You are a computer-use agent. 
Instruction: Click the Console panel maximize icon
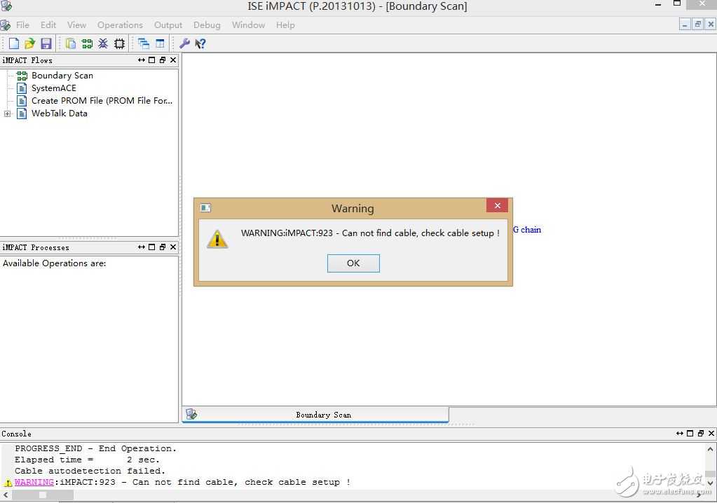point(690,433)
